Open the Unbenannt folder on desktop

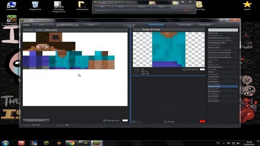pos(82,6)
